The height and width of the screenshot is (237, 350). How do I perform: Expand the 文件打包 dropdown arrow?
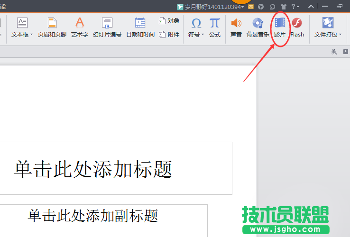tap(340, 35)
